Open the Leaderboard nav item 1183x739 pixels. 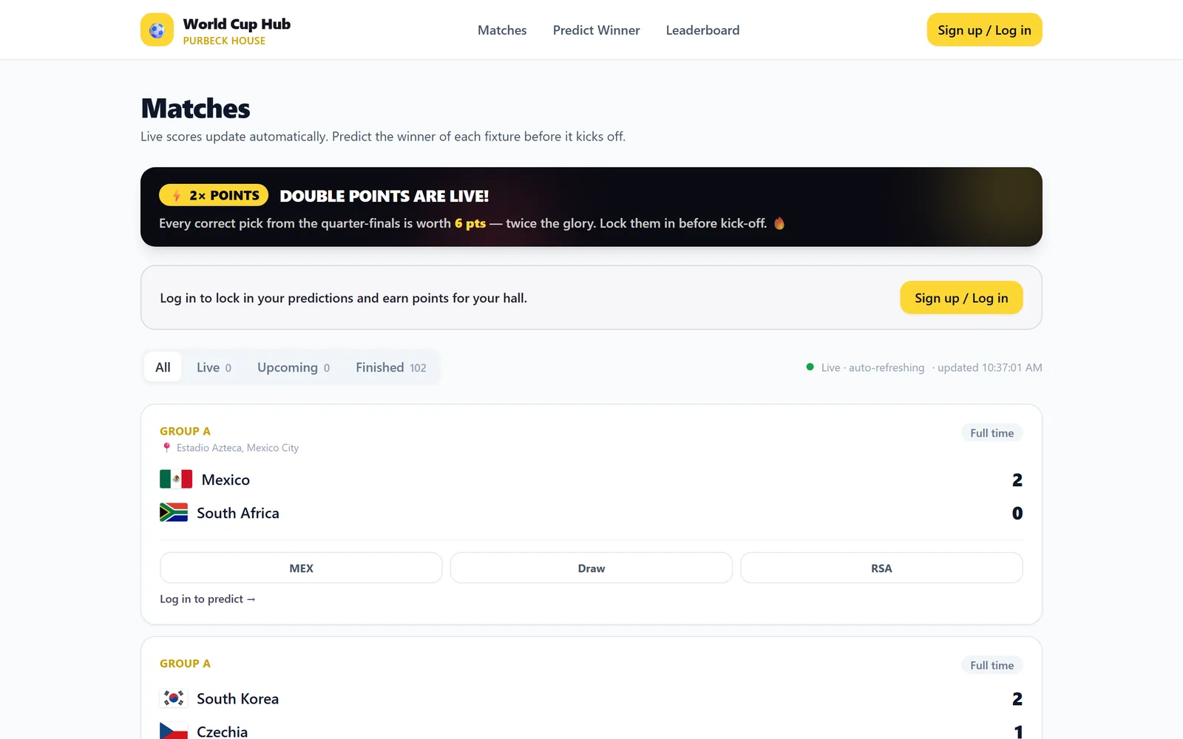point(702,30)
